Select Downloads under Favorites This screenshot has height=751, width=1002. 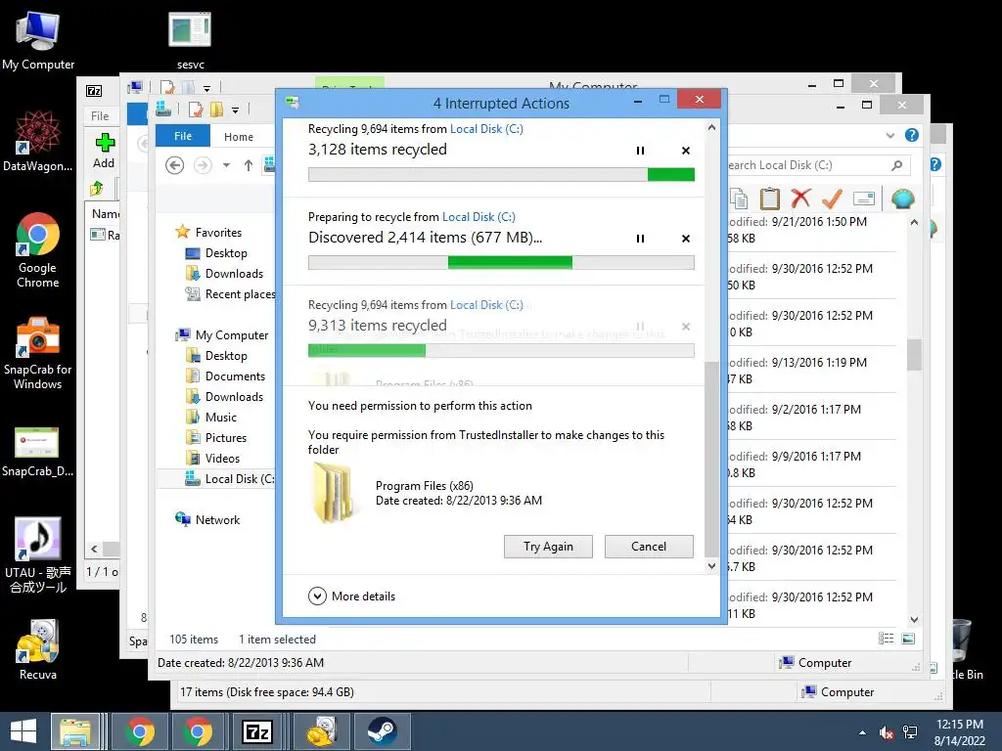tap(224, 274)
